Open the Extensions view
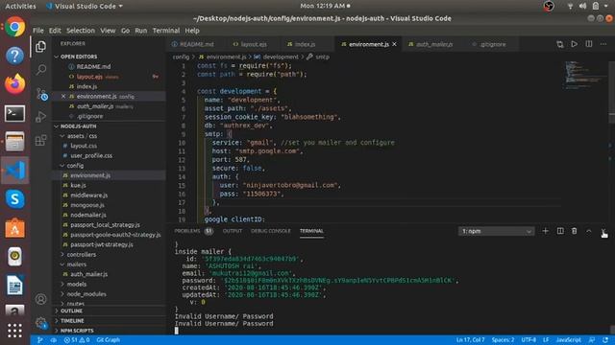This screenshot has height=345, width=615. tap(40, 140)
